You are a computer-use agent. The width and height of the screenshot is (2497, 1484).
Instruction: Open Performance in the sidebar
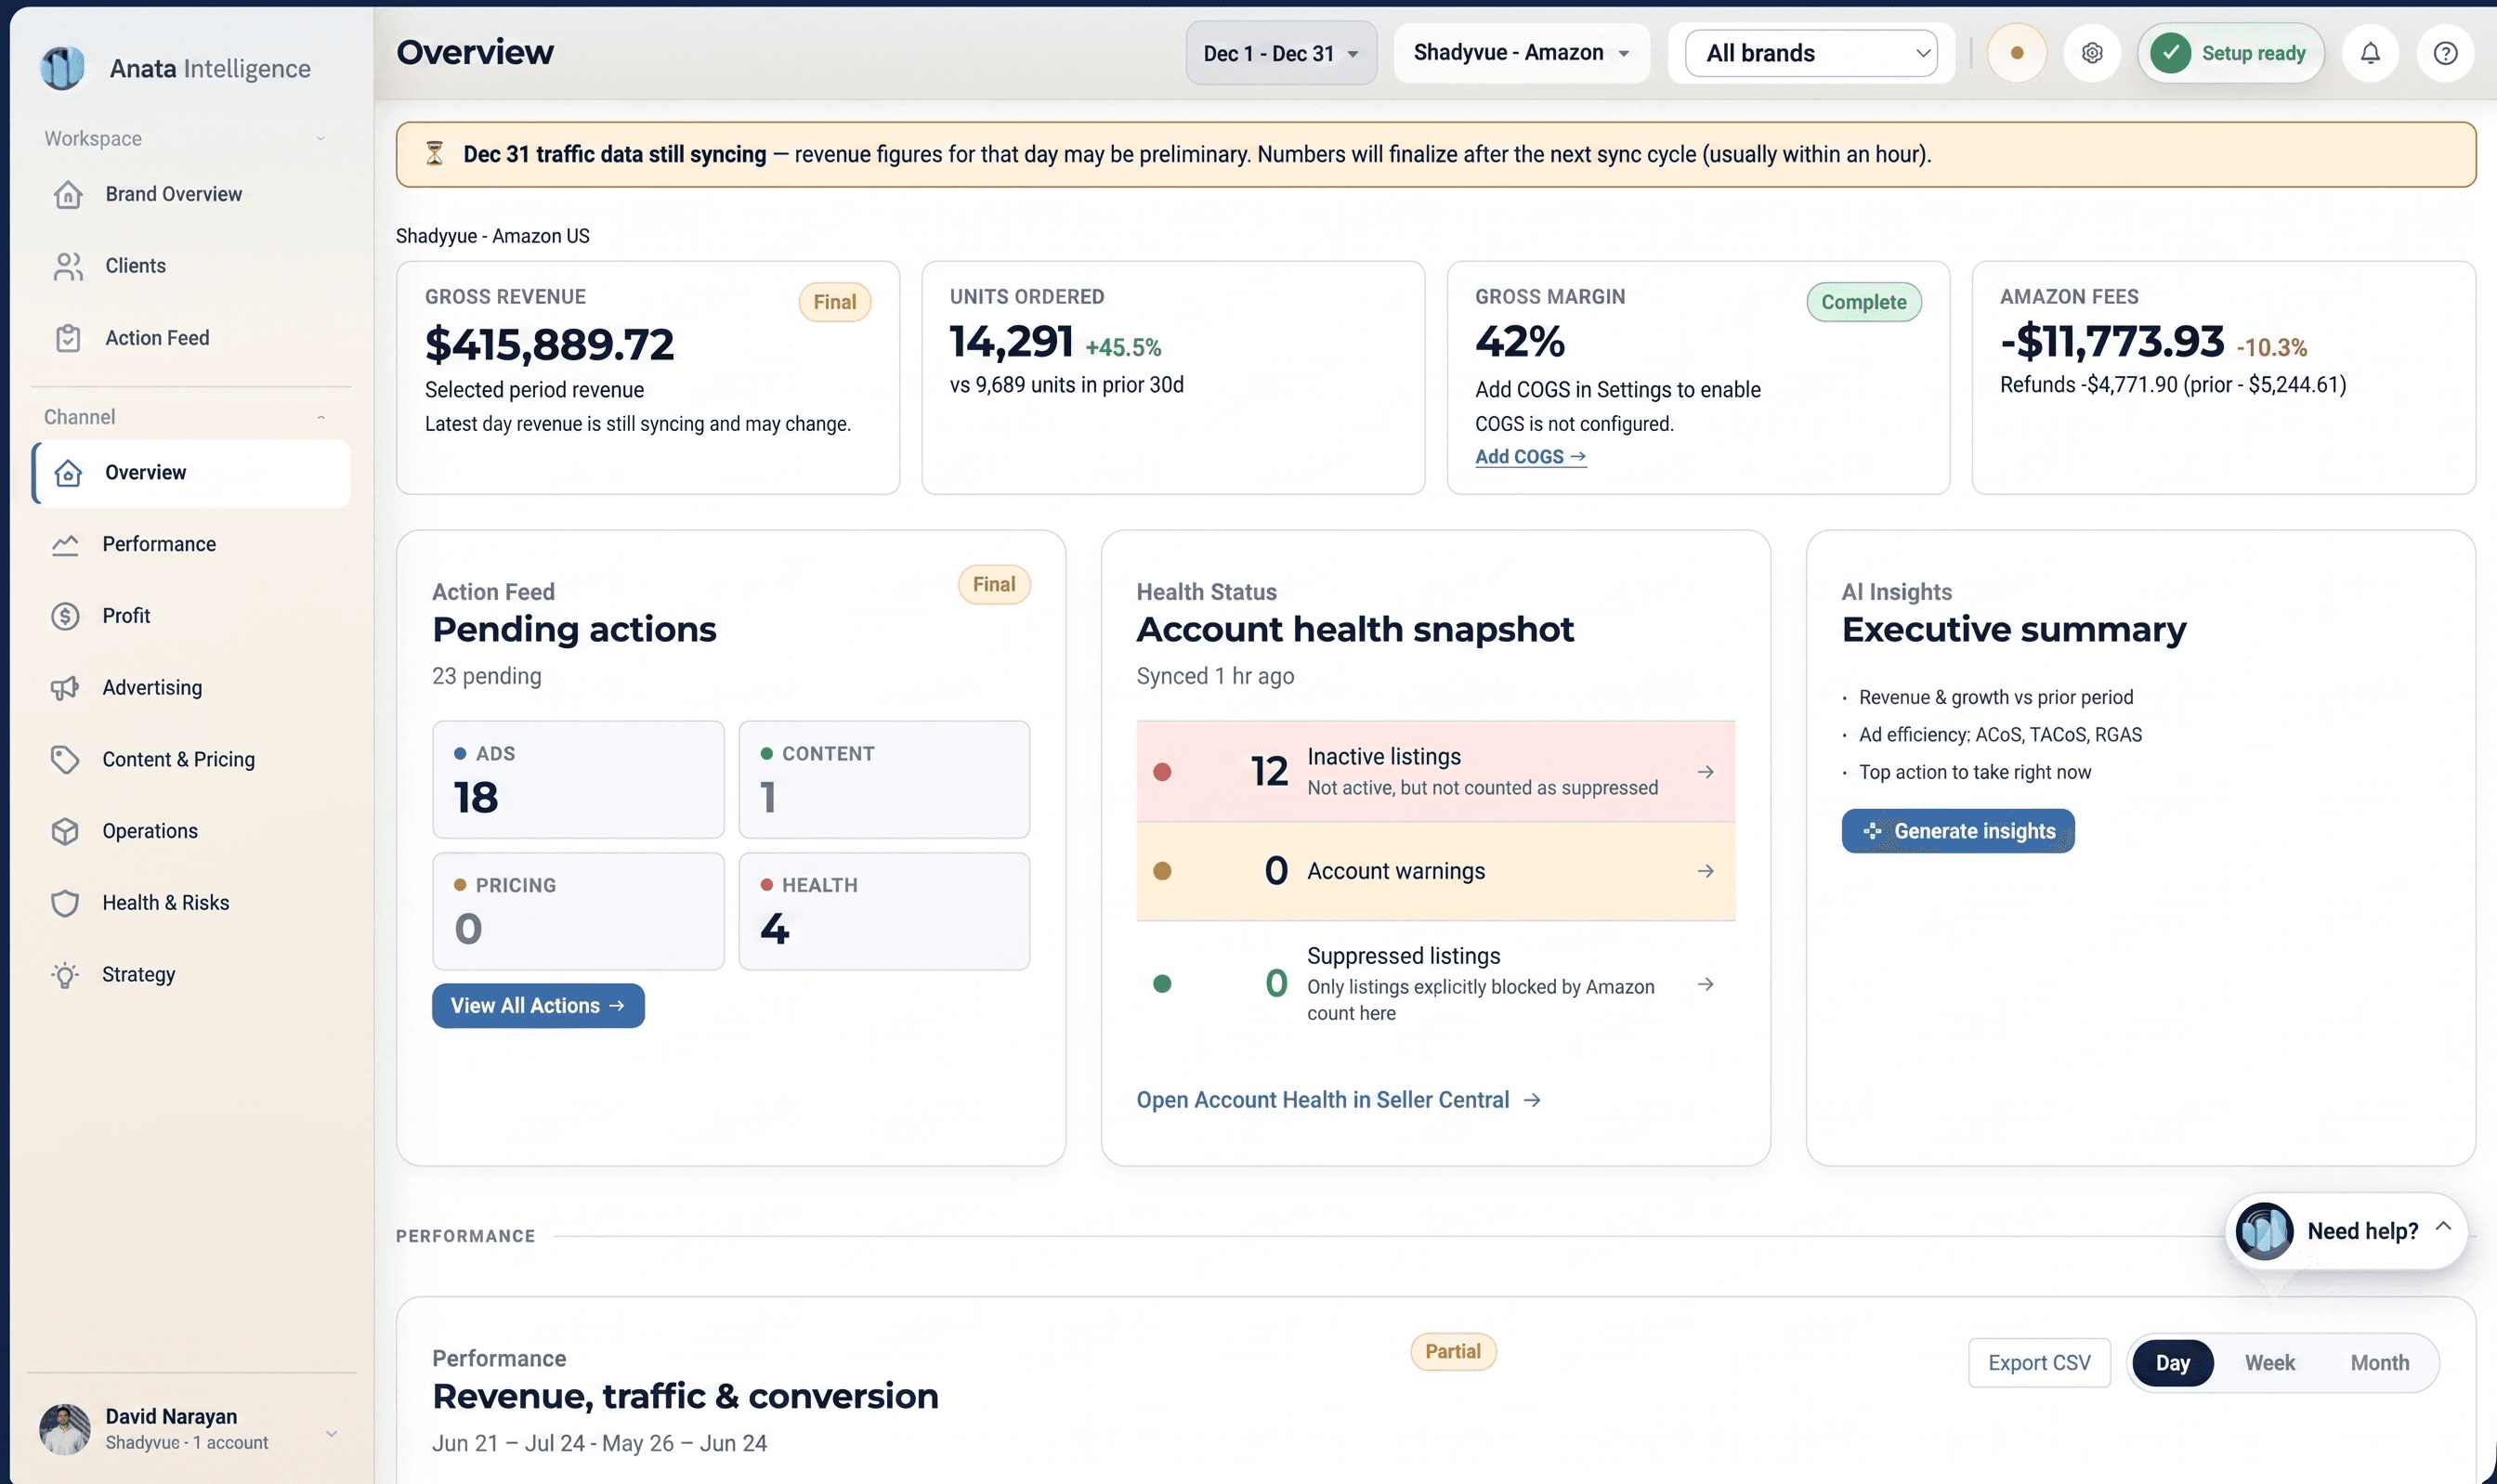coord(191,544)
